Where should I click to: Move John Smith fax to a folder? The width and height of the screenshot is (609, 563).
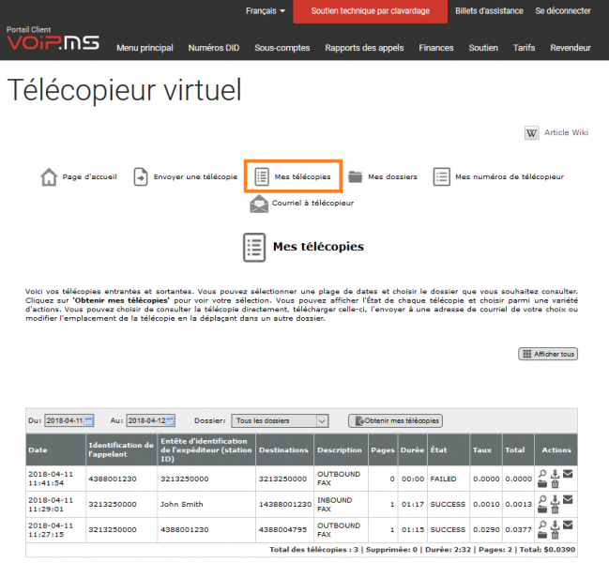click(542, 510)
